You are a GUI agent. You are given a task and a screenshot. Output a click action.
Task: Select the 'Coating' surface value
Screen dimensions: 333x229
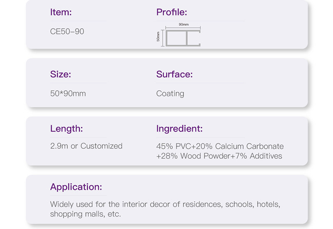click(170, 94)
